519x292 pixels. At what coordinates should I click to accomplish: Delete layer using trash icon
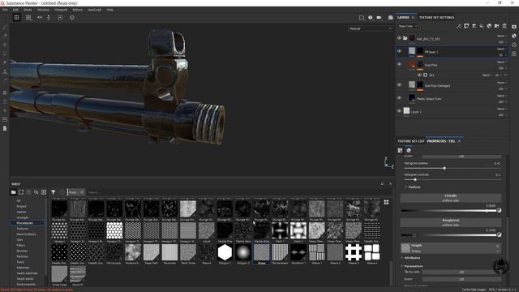(504, 26)
